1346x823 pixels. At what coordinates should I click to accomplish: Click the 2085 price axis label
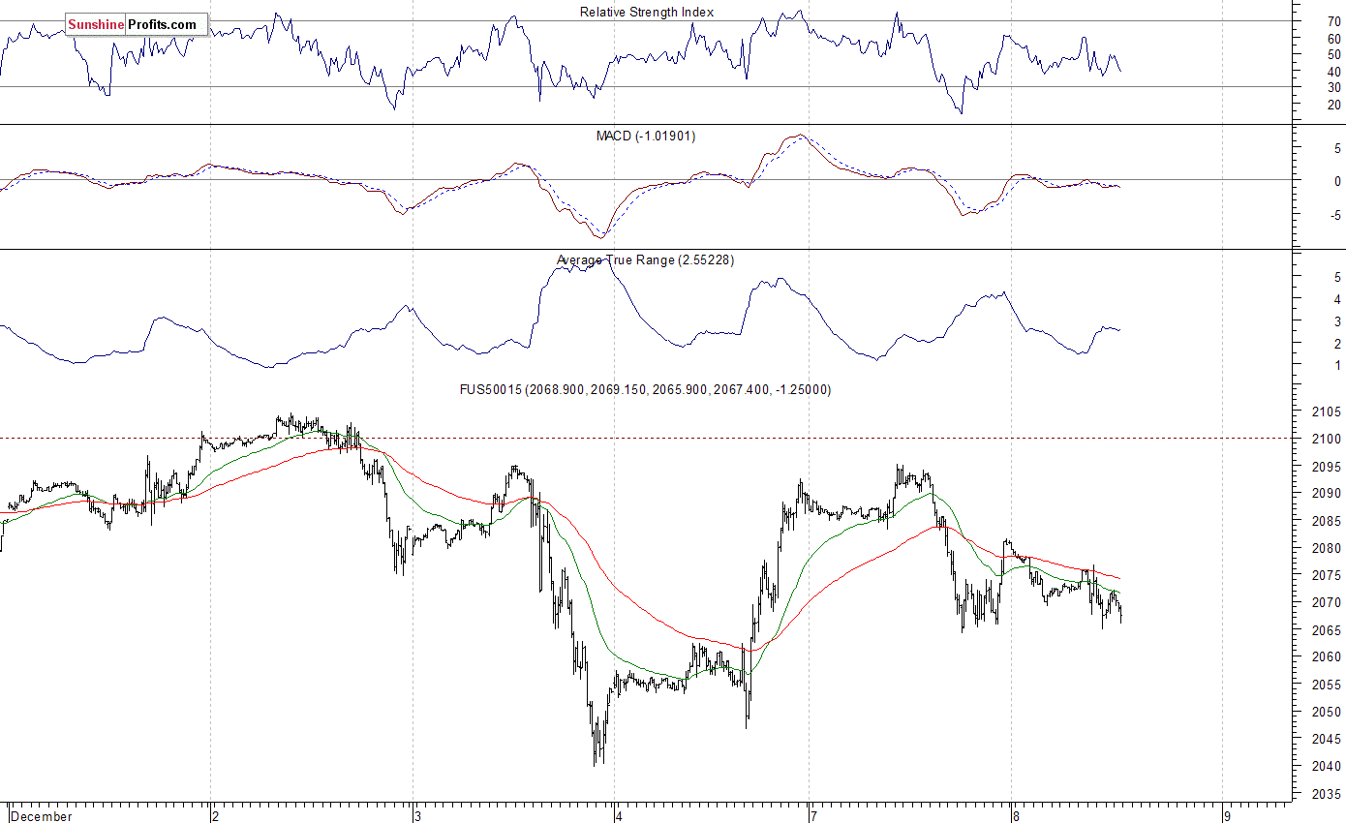[1328, 521]
